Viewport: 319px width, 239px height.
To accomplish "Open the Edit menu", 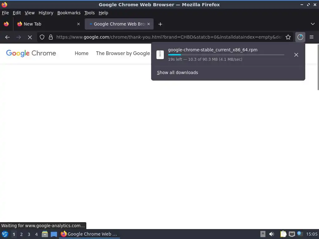I will tap(17, 13).
